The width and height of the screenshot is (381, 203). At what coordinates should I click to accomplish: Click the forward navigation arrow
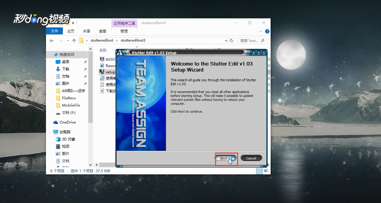point(61,41)
